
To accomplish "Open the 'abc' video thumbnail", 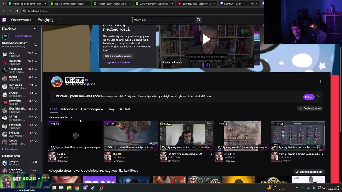I will (x=131, y=135).
